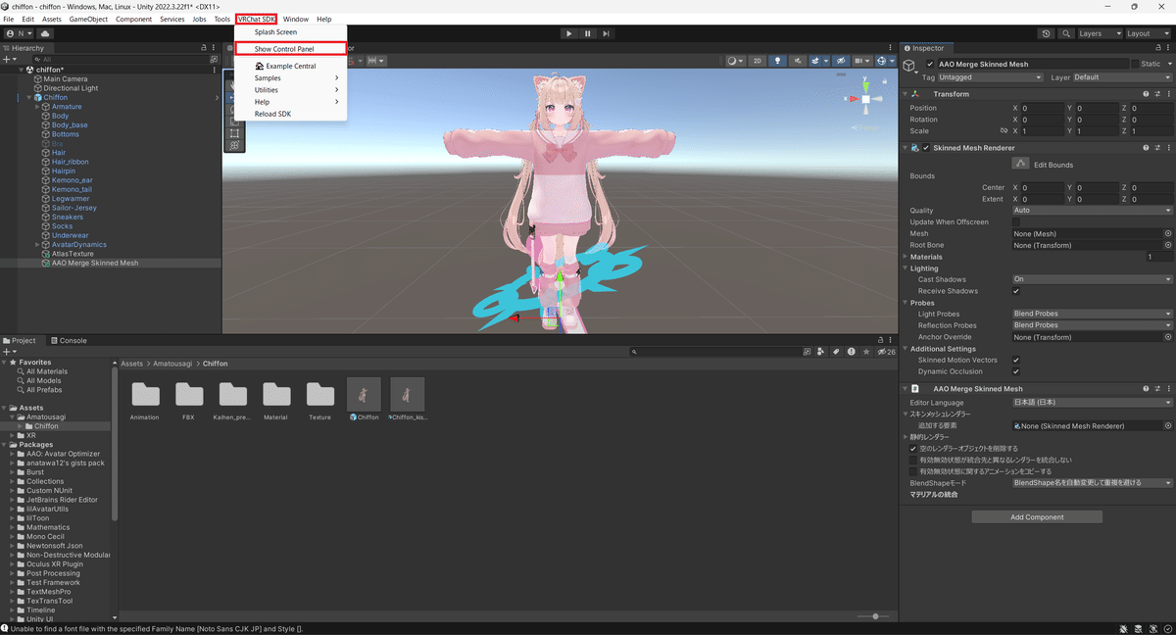1176x635 pixels.
Task: Select Kemono_ear in Hierarchy
Action: (72, 180)
